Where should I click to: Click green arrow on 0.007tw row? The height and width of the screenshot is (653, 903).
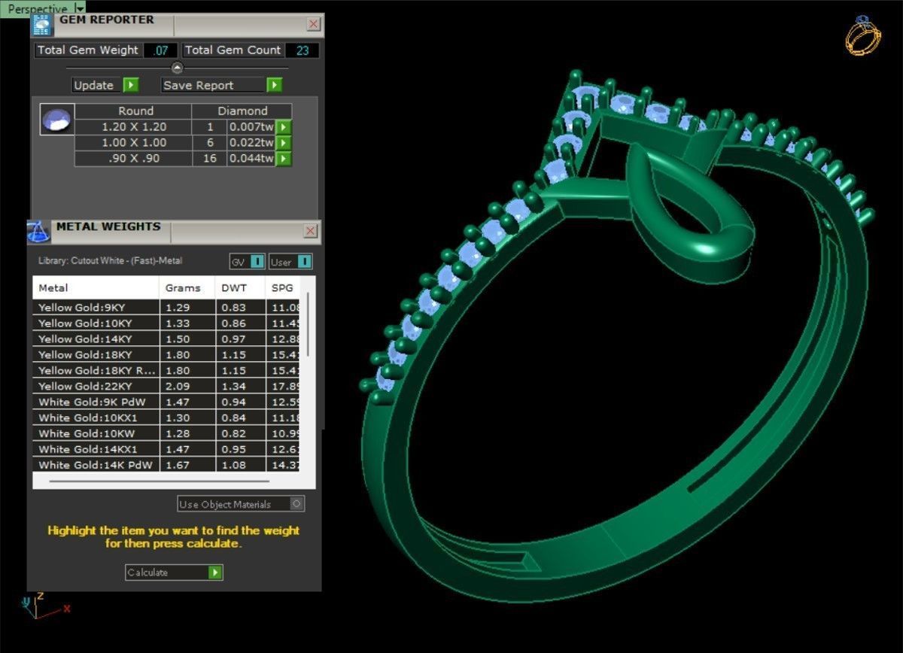coord(284,127)
